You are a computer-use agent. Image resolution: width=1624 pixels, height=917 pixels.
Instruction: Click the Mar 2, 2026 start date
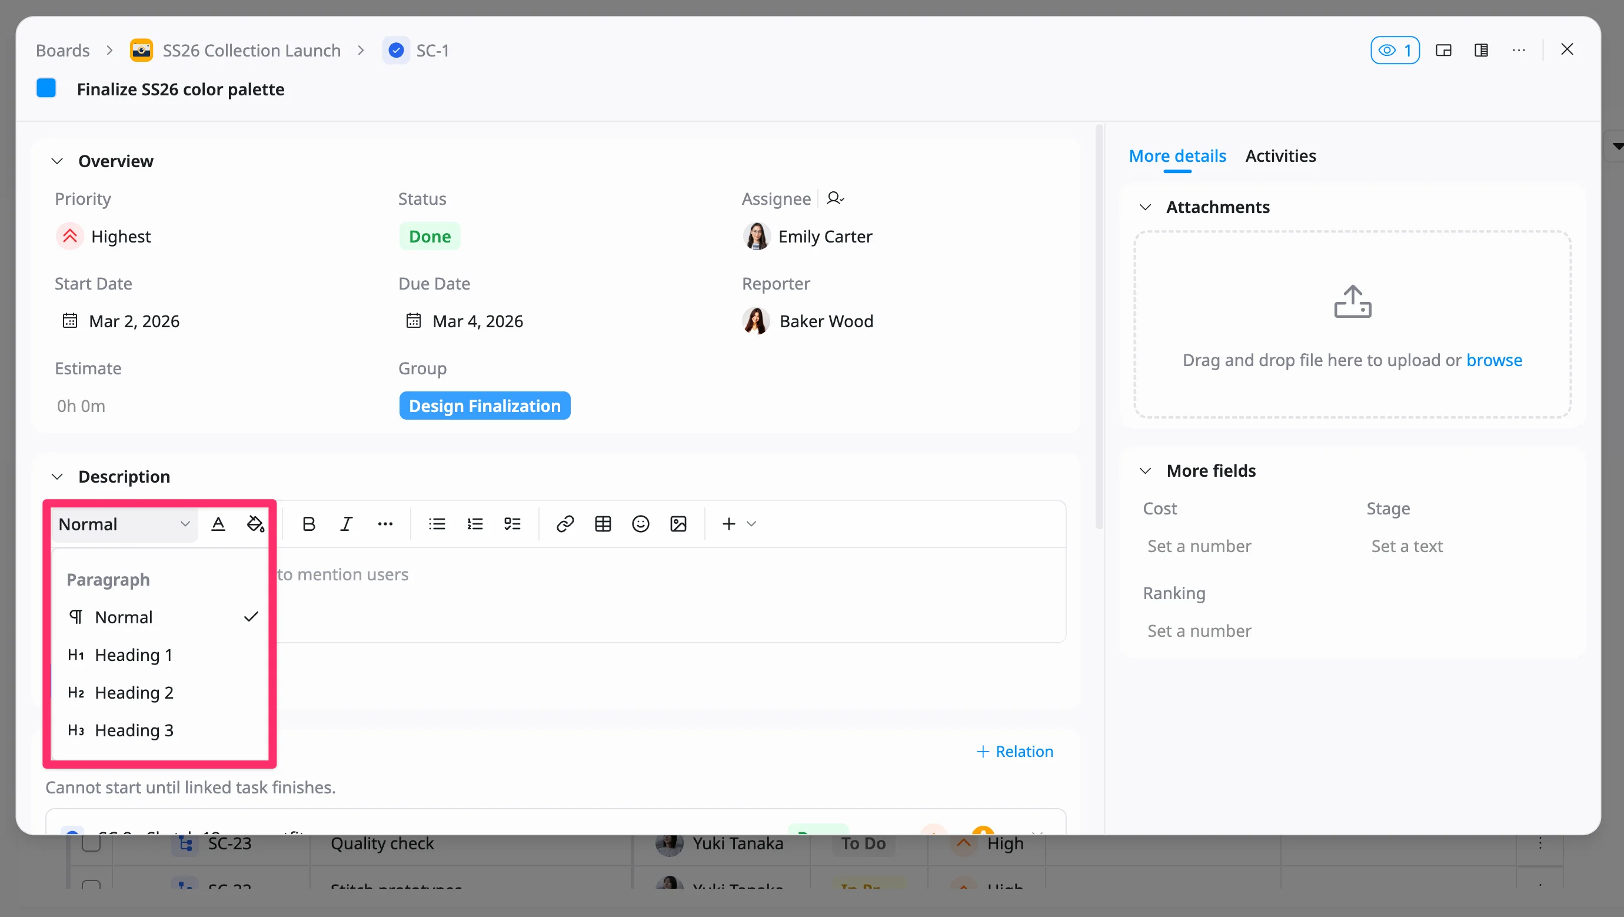[x=134, y=321]
